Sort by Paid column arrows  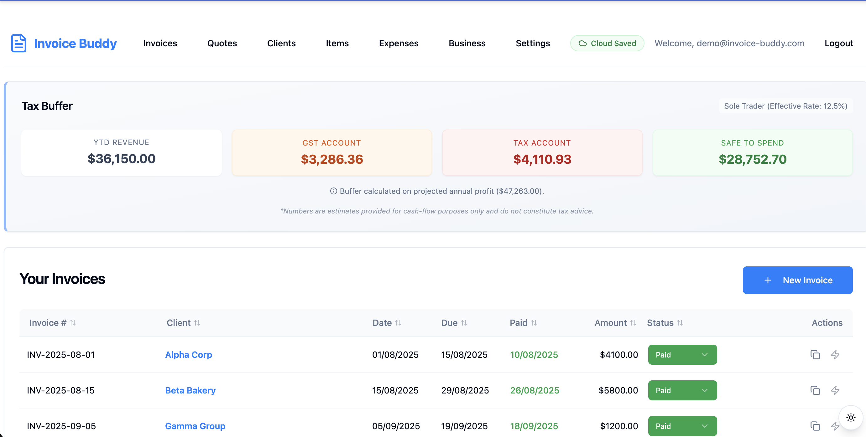[x=534, y=323]
